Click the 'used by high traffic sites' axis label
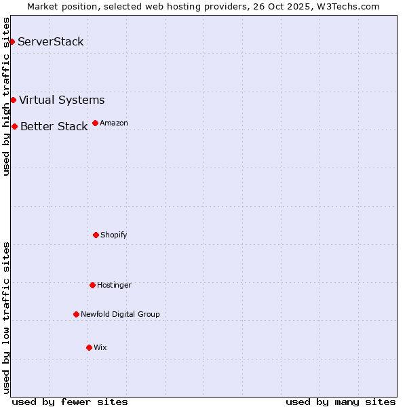Screen dimensions: 407x407 click(6, 96)
